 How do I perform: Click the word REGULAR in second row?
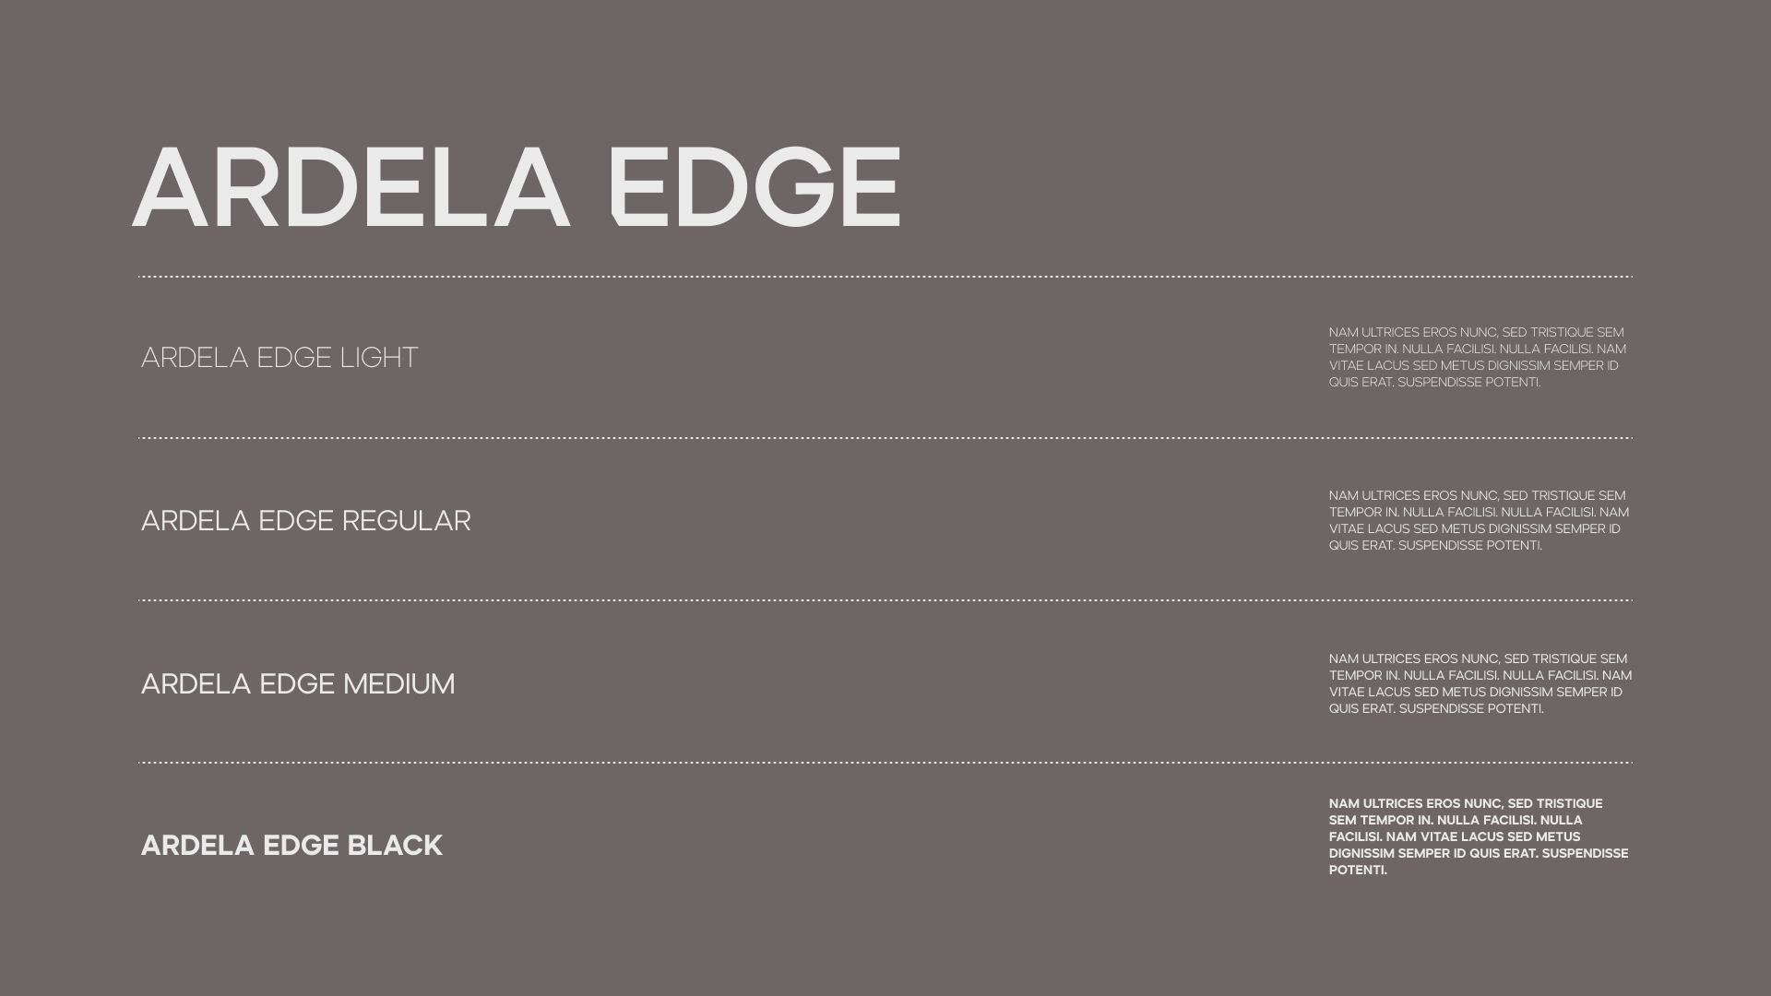[407, 521]
